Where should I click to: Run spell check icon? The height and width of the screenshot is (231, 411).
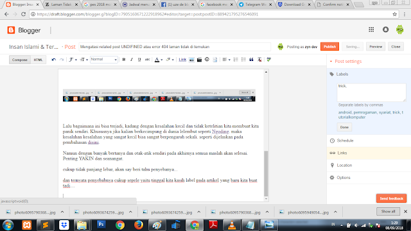[x=268, y=60]
